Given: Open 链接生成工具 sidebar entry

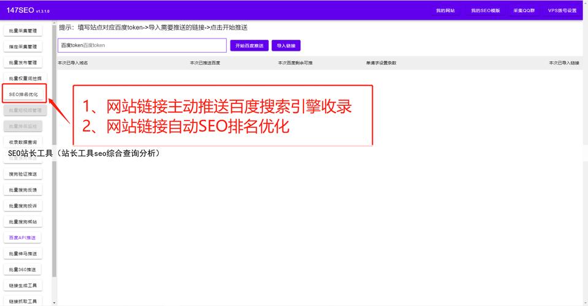Looking at the screenshot, I should 23,285.
